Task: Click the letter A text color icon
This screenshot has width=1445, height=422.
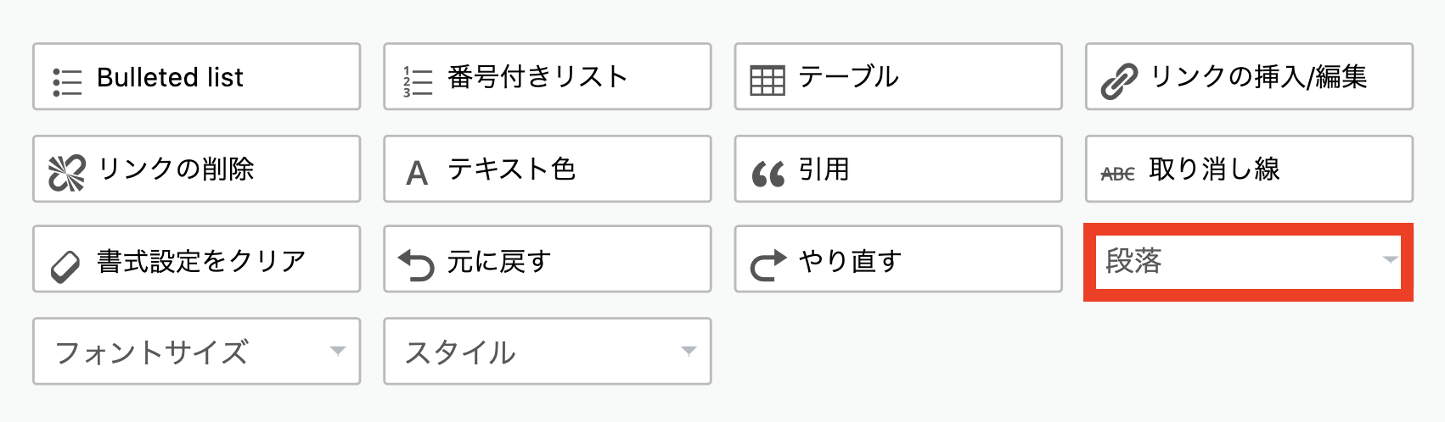Action: click(417, 174)
